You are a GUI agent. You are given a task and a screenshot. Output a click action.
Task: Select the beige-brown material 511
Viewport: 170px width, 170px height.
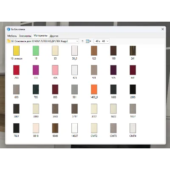pyautogui.click(x=94, y=70)
